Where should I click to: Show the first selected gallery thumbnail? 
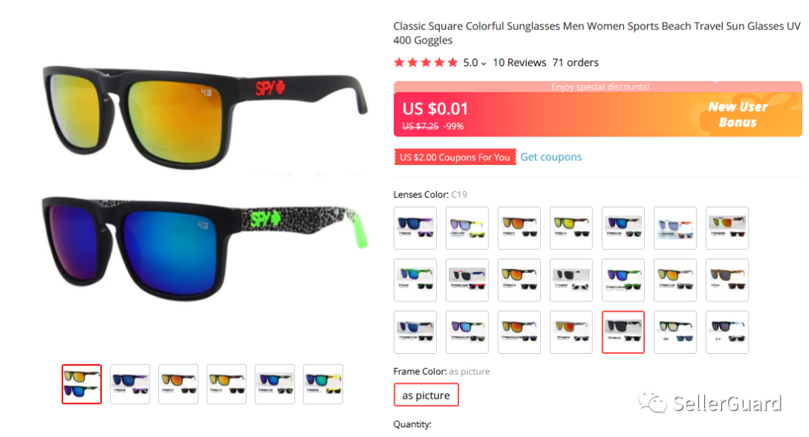tap(82, 385)
